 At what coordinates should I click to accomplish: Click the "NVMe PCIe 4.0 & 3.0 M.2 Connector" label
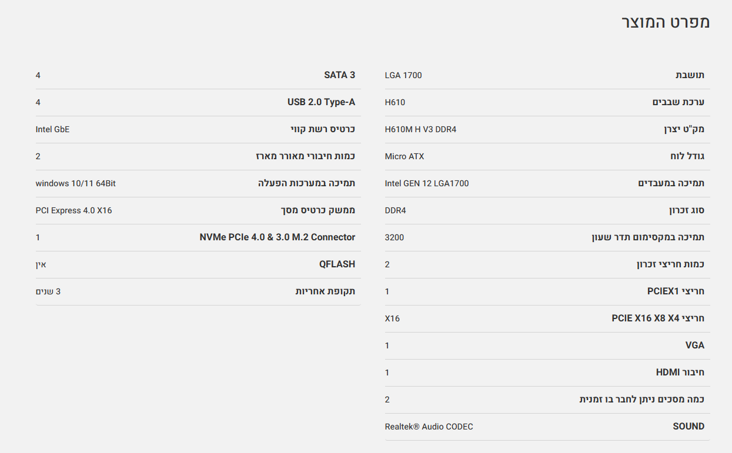tap(277, 237)
